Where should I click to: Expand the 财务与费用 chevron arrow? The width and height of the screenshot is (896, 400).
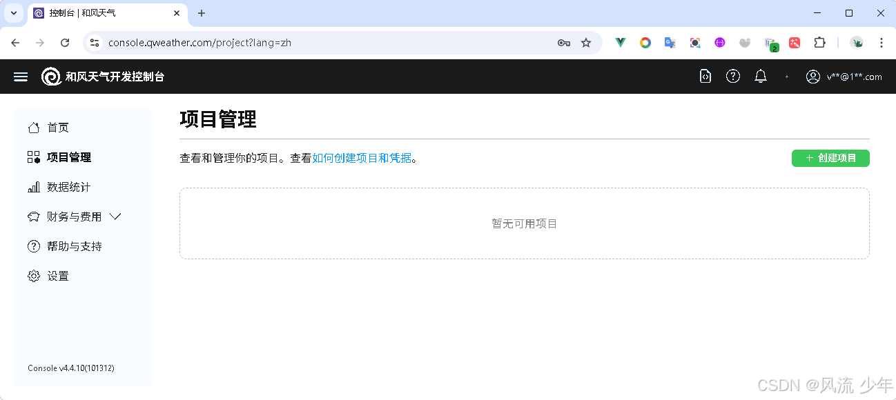[x=115, y=217]
